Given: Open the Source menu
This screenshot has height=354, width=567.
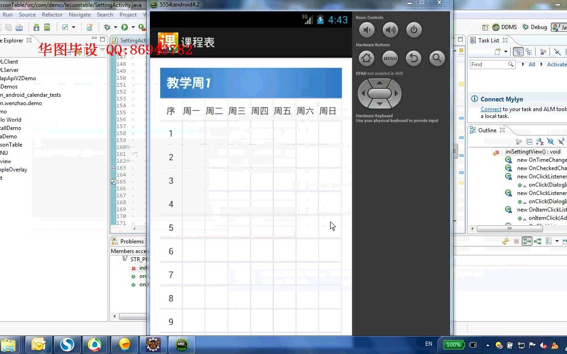Looking at the screenshot, I should [x=27, y=14].
